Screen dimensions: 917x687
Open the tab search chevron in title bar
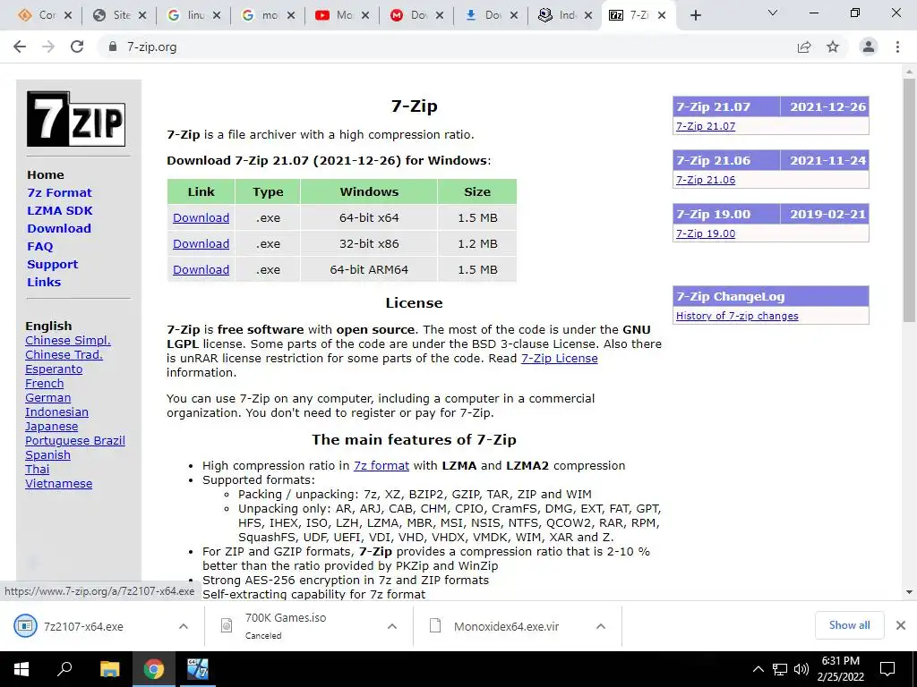click(x=773, y=13)
